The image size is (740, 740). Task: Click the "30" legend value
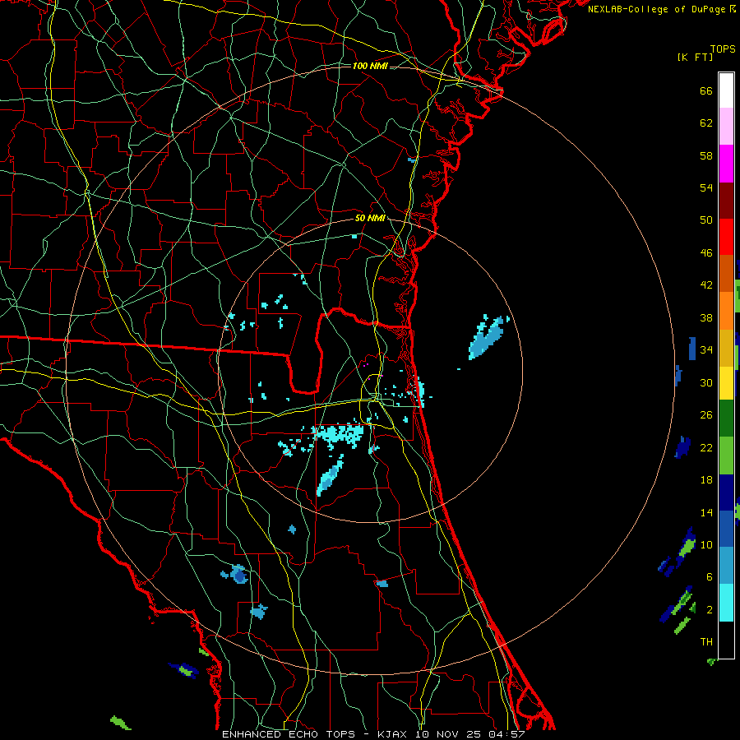pyautogui.click(x=706, y=382)
